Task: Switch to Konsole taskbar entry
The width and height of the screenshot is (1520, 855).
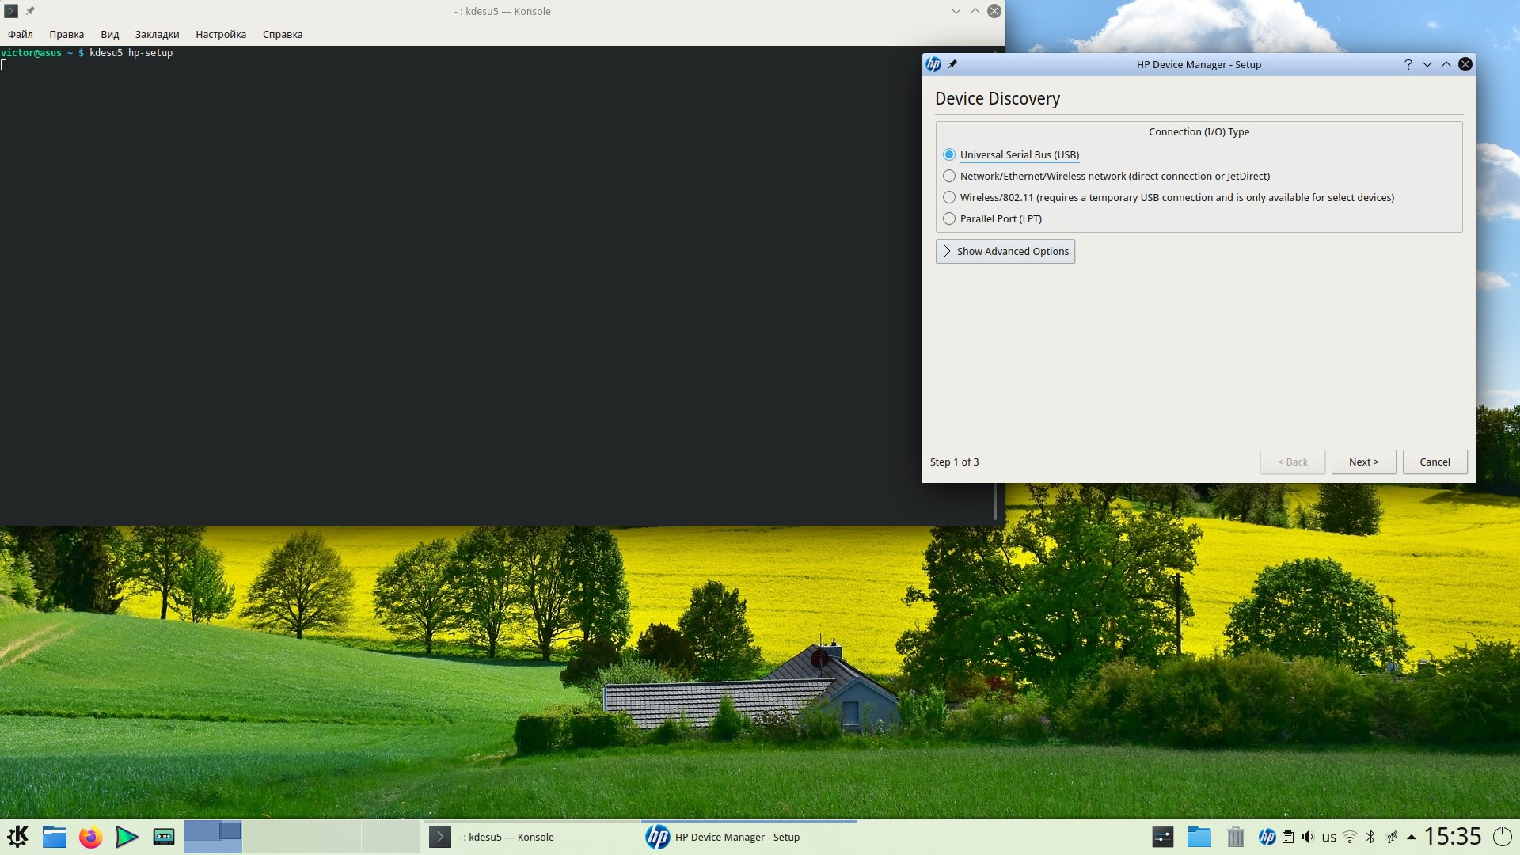Action: click(x=507, y=837)
